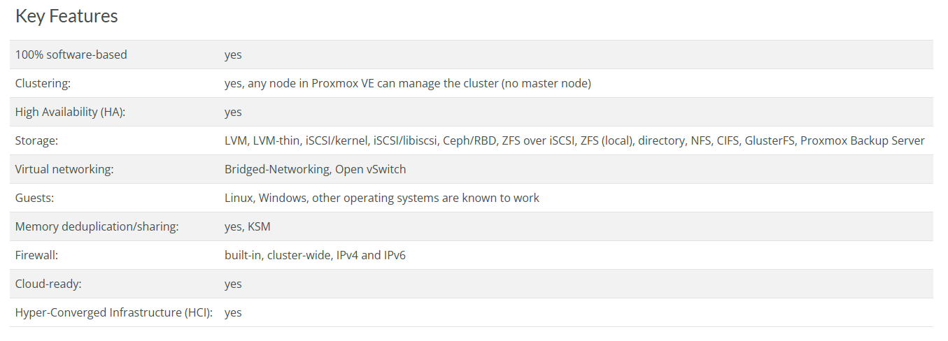
Task: Select the Hyper-Converged Infrastructure (HCI) label
Action: click(114, 312)
